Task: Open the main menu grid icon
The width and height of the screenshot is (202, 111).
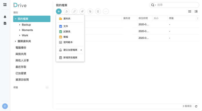Action: pos(5,5)
